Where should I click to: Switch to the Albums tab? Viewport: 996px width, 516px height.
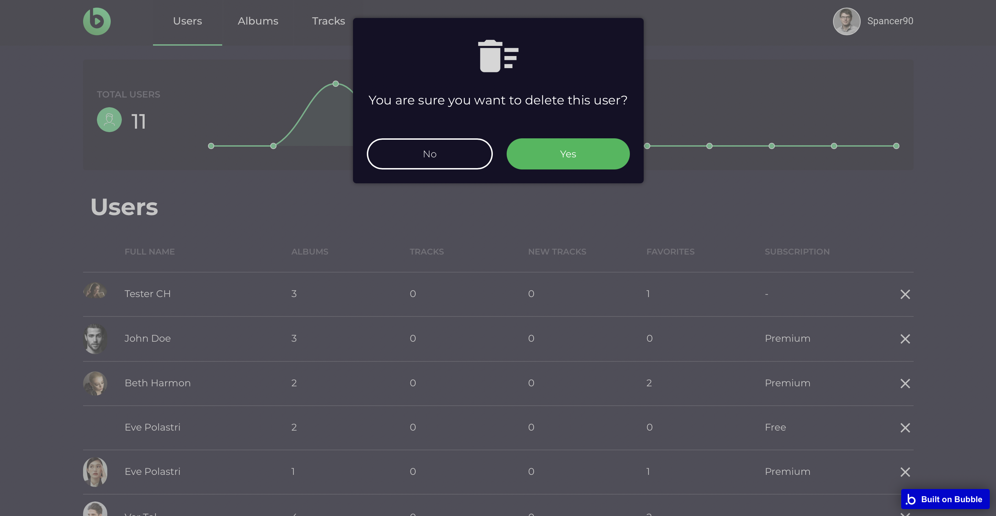point(258,21)
